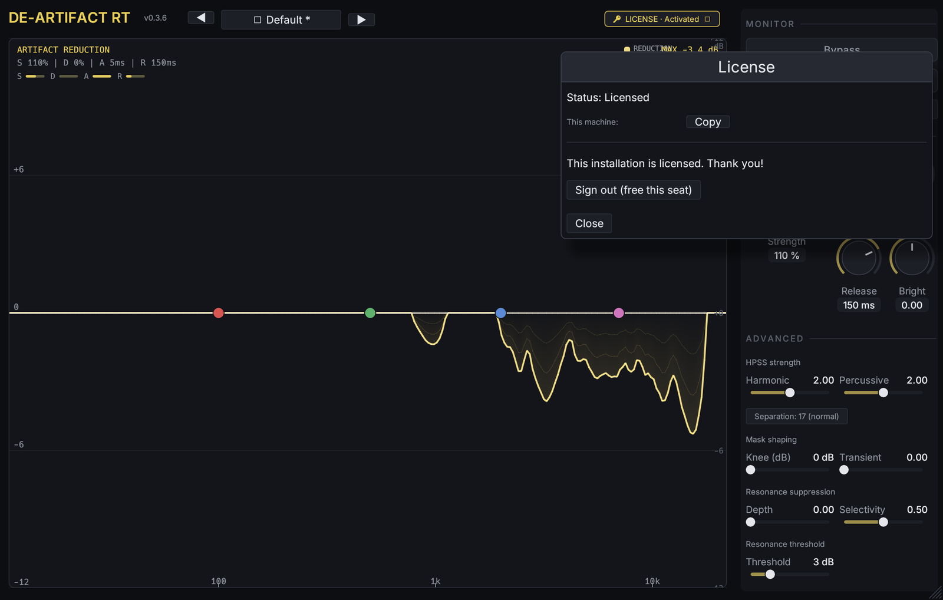Click the DE-ARTIFACT RT title
Screen dimensions: 943x600
pyautogui.click(x=70, y=18)
